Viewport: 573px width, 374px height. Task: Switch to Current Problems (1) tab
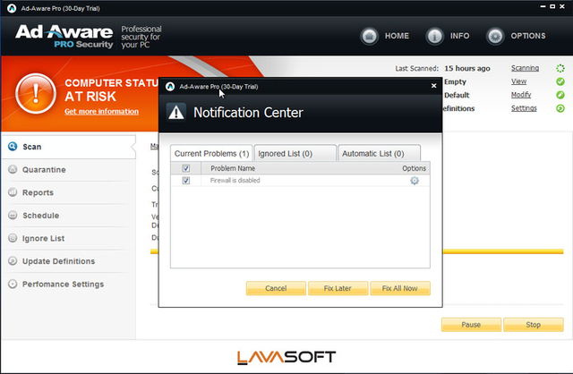point(211,153)
